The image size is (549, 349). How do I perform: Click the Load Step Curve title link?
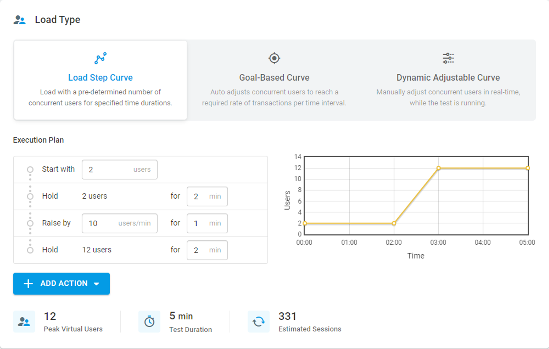coord(100,78)
